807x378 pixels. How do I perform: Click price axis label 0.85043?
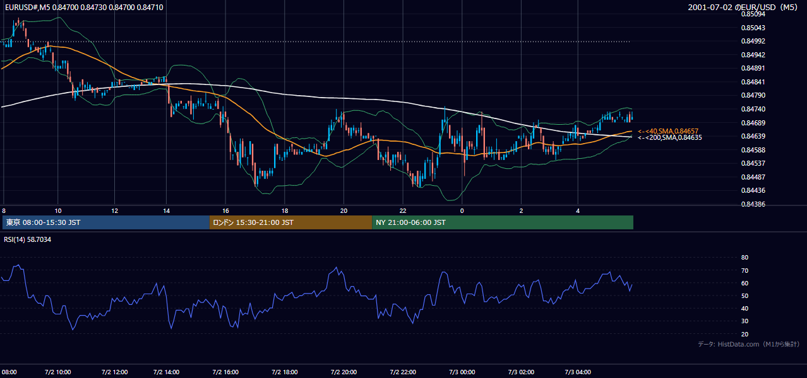click(753, 28)
